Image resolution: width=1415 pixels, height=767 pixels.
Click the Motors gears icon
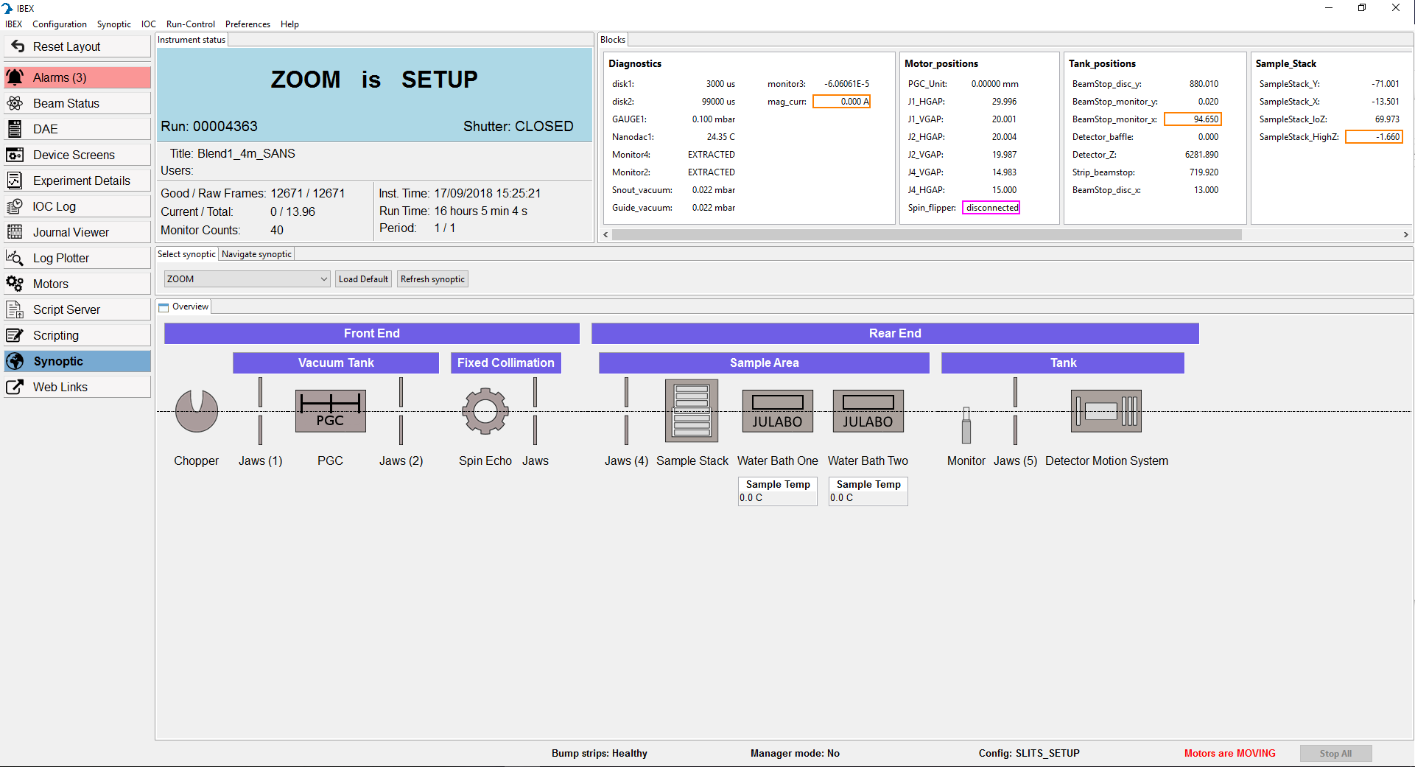pos(15,284)
